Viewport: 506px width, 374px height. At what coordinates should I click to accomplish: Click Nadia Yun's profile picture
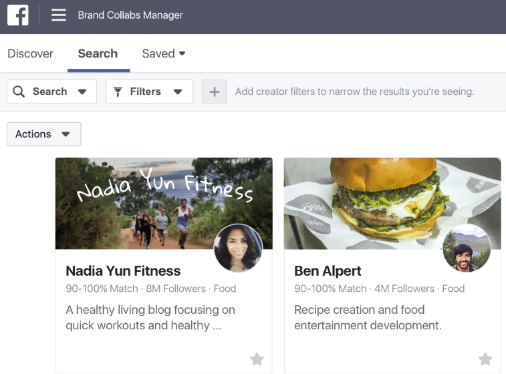pyautogui.click(x=238, y=248)
